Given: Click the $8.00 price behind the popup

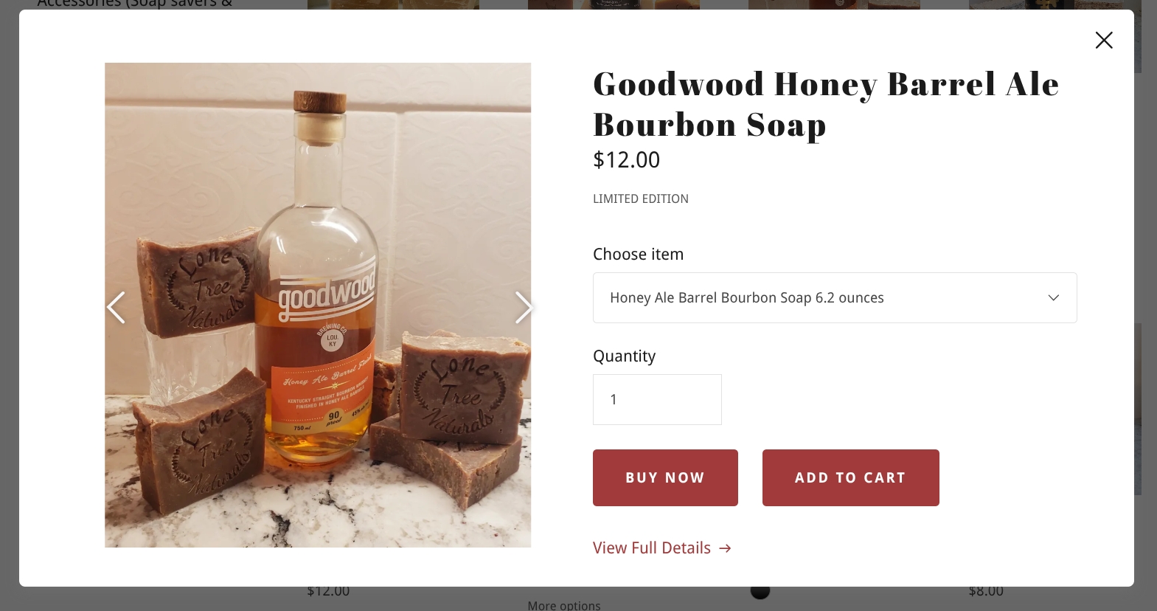Looking at the screenshot, I should (986, 591).
